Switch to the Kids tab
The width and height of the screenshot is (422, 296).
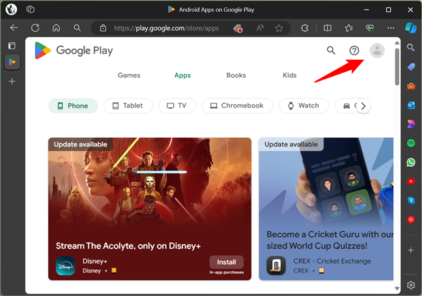tap(290, 75)
